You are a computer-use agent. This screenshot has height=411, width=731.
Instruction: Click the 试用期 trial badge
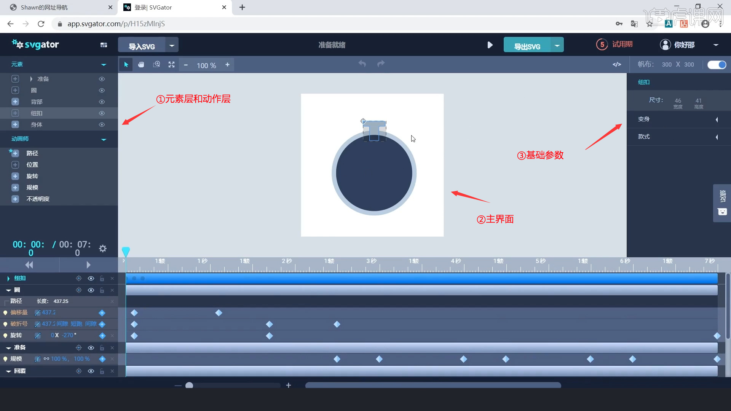pyautogui.click(x=616, y=44)
